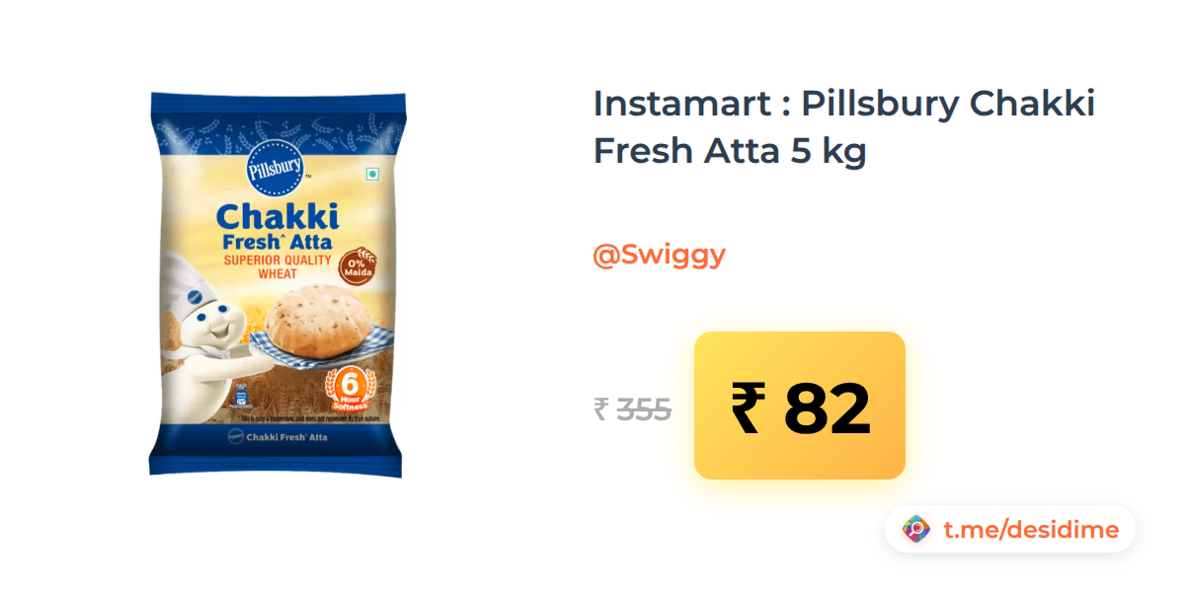This screenshot has height=592, width=1185.
Task: Click the large Chakki text on pack
Action: coord(277,217)
